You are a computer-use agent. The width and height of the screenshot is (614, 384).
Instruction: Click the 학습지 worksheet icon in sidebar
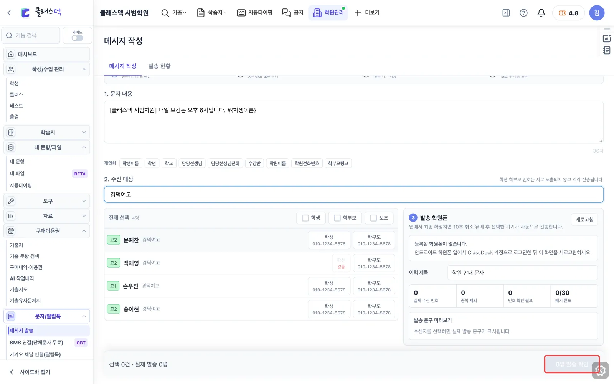11,132
